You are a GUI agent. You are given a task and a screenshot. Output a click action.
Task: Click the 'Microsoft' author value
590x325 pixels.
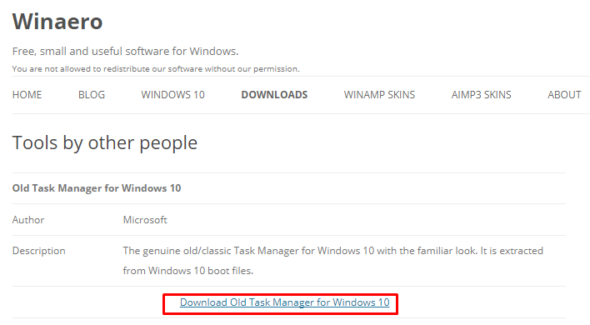(x=145, y=220)
